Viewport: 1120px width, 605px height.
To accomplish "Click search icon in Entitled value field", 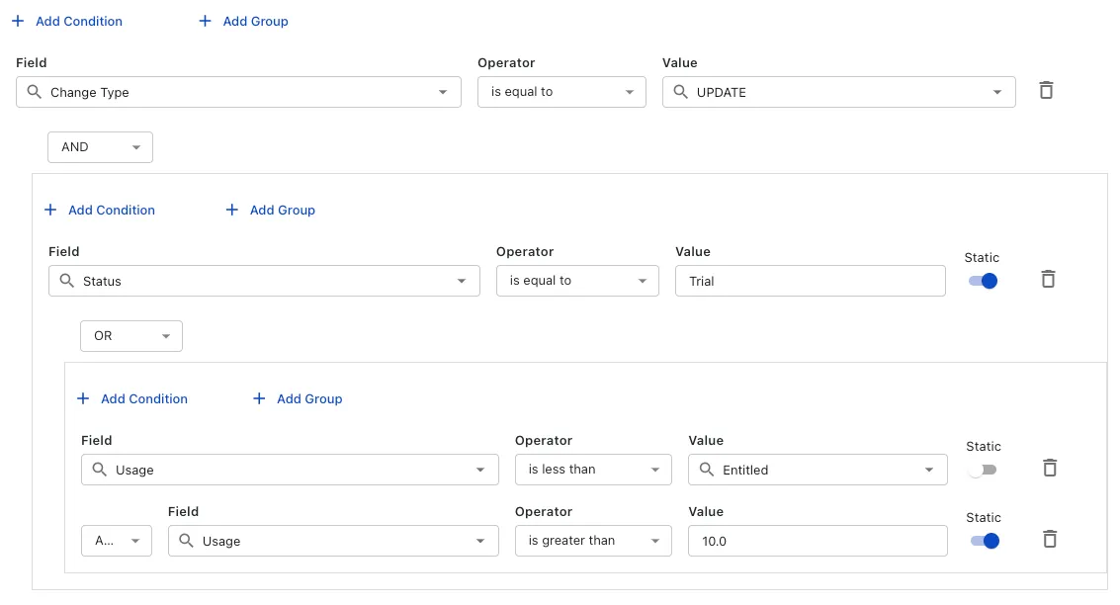I will point(707,470).
